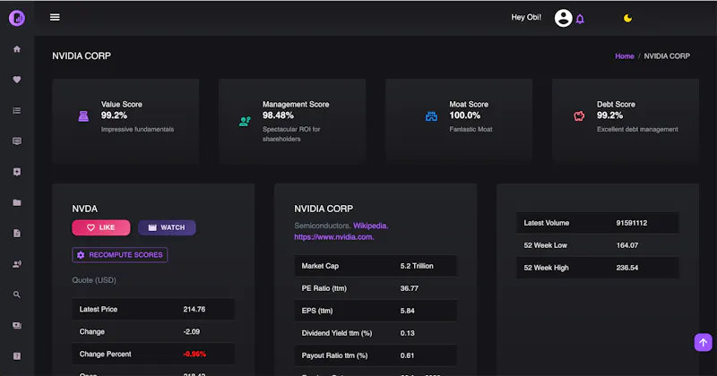Click Home breadcrumb link
Viewport: 717px width, 376px height.
[x=625, y=56]
